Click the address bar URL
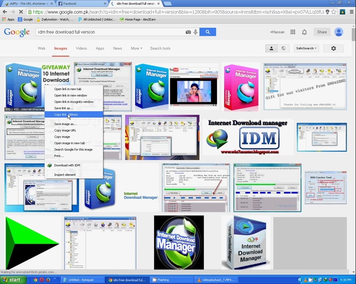 (x=179, y=12)
